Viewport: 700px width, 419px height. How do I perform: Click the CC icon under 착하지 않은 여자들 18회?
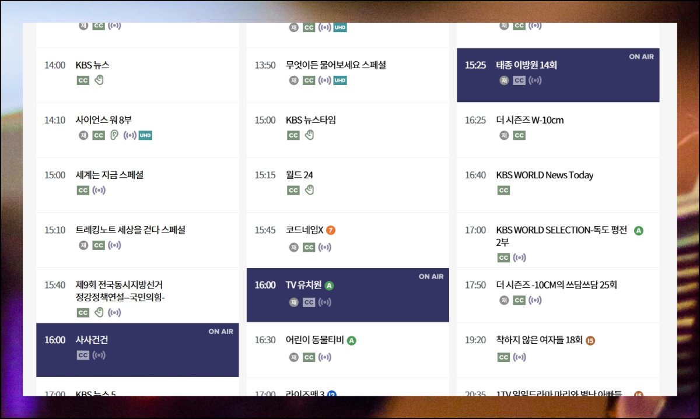click(503, 357)
